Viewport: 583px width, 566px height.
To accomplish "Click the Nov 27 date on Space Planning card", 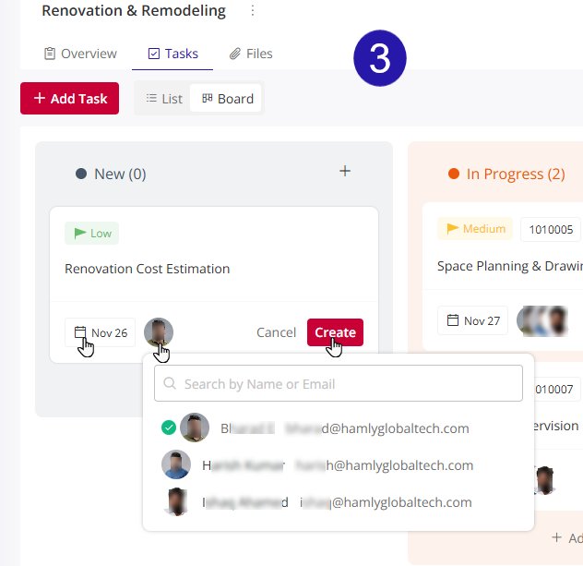I will (x=473, y=320).
